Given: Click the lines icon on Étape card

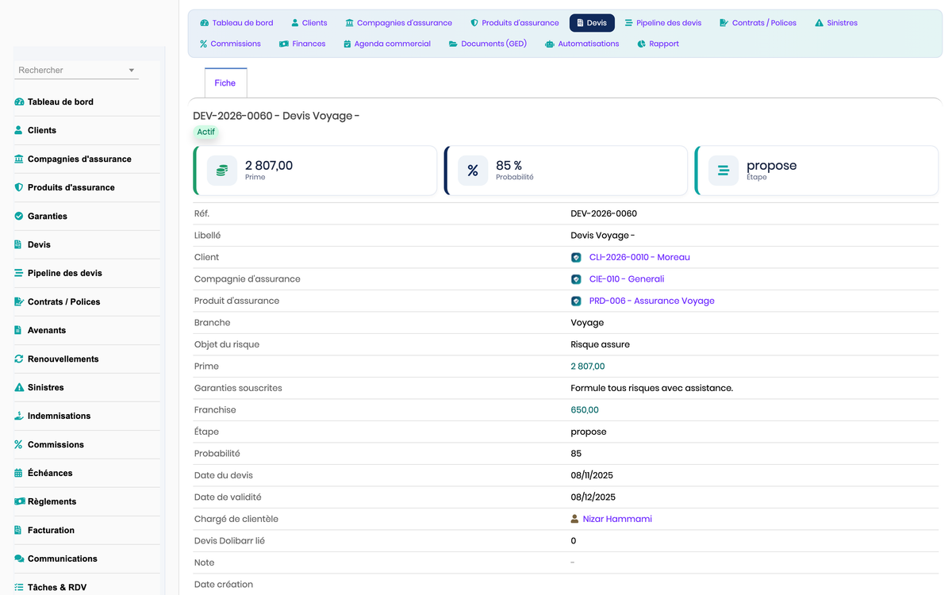Looking at the screenshot, I should (x=724, y=171).
